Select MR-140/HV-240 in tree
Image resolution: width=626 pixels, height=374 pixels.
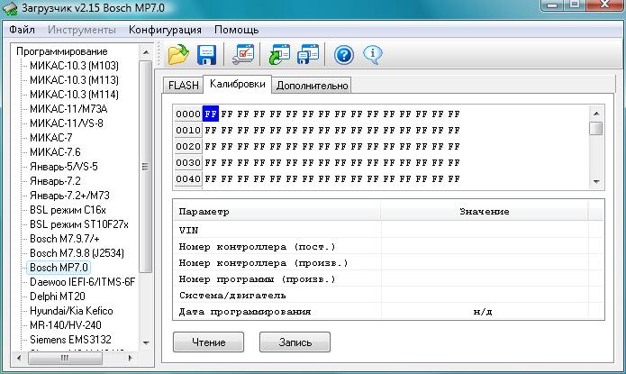66,324
